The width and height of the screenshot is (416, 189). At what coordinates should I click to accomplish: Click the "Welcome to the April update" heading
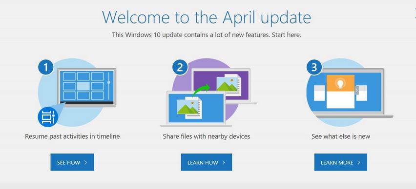tap(207, 17)
